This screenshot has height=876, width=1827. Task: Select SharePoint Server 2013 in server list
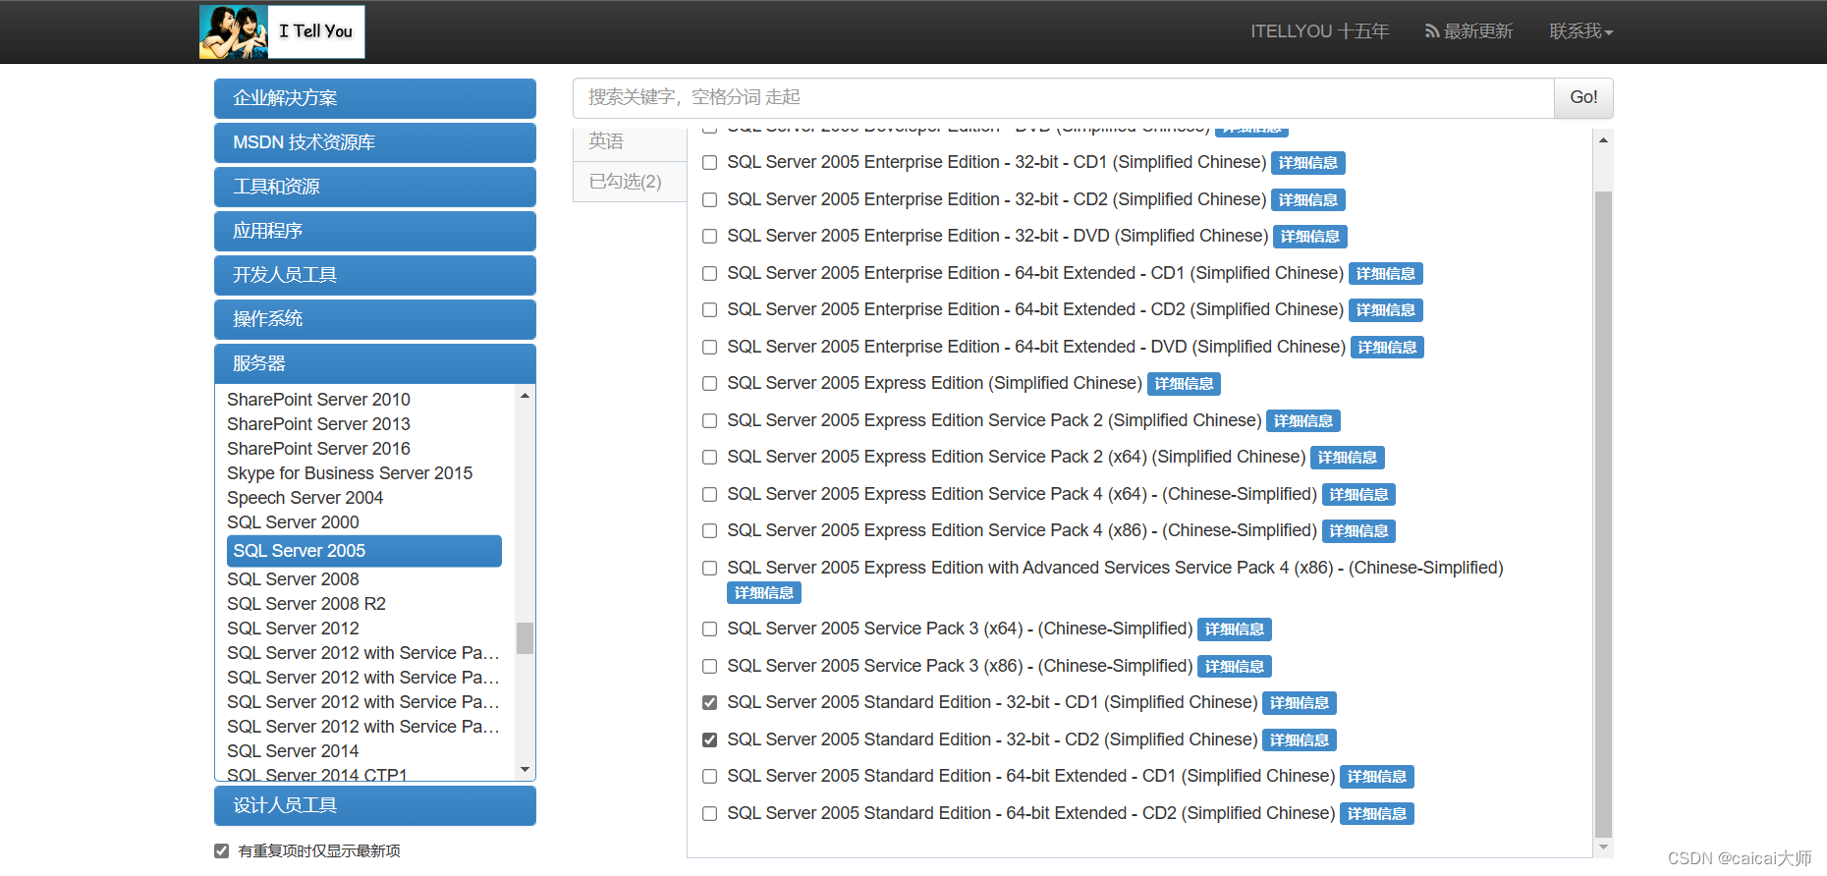[318, 424]
